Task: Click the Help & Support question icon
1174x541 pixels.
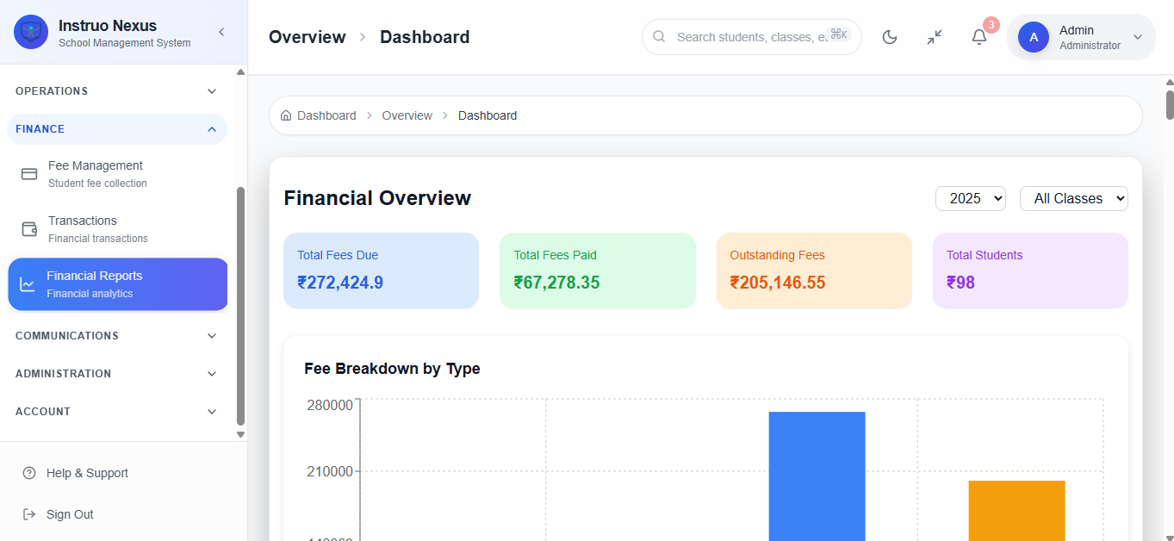Action: pyautogui.click(x=29, y=473)
